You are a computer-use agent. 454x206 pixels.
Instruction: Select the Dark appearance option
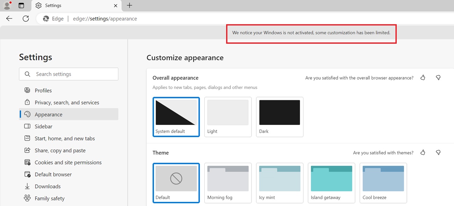pos(279,117)
